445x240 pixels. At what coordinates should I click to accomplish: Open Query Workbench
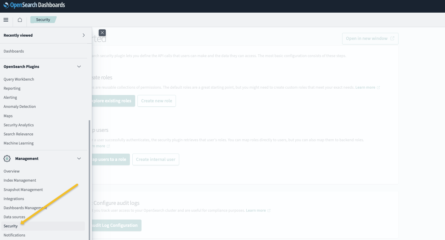point(19,79)
